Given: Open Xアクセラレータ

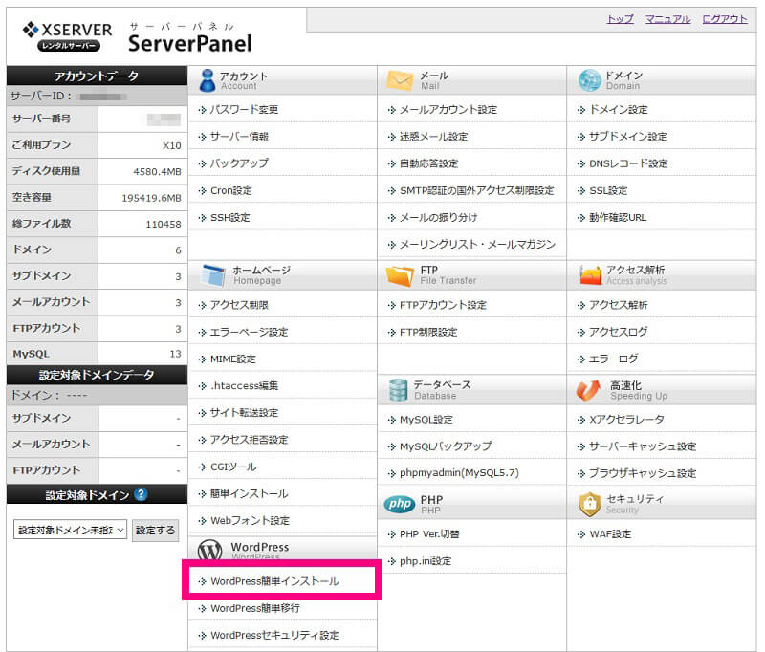Looking at the screenshot, I should tap(627, 420).
